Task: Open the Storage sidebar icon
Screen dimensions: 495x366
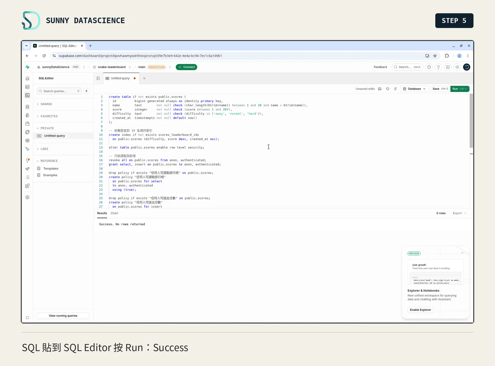Action: click(27, 124)
